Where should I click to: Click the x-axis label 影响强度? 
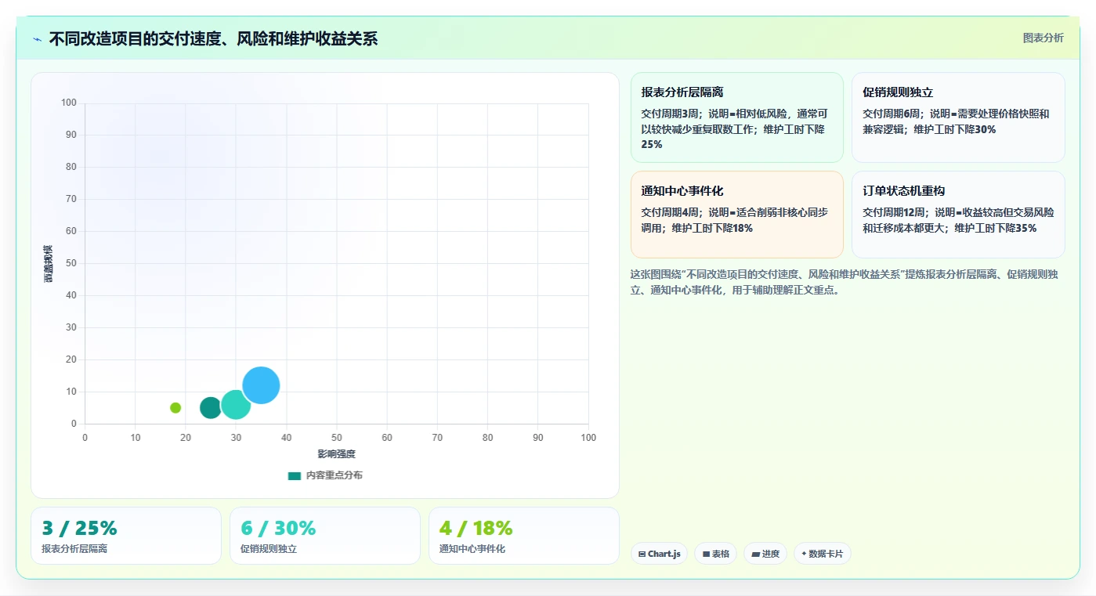click(336, 453)
